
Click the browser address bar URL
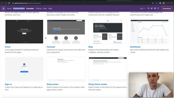(28, 3)
